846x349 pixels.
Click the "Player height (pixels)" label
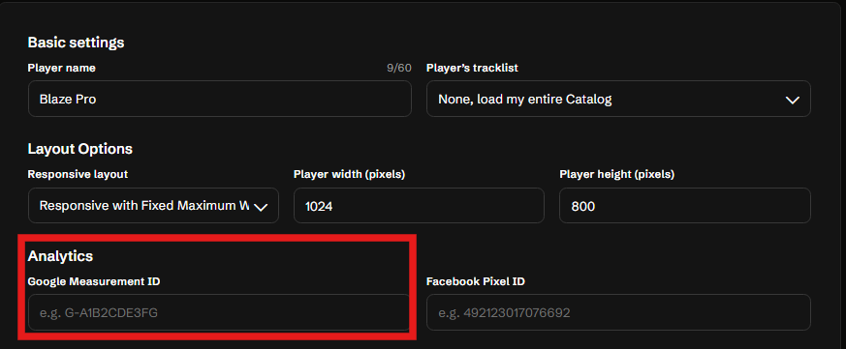pyautogui.click(x=616, y=174)
